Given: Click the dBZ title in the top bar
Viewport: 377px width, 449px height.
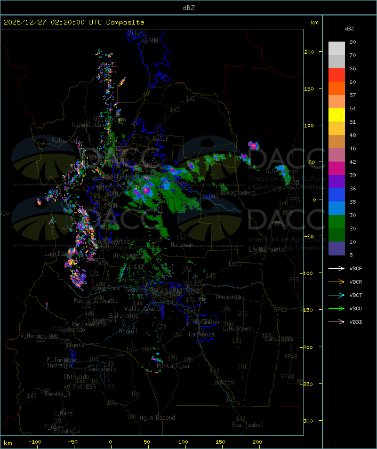Looking at the screenshot, I should pos(189,8).
